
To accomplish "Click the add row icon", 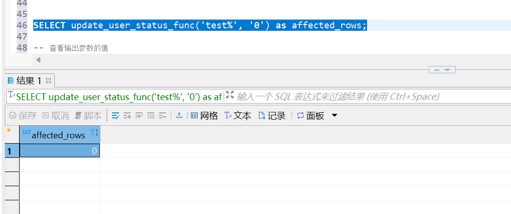I will [x=127, y=116].
